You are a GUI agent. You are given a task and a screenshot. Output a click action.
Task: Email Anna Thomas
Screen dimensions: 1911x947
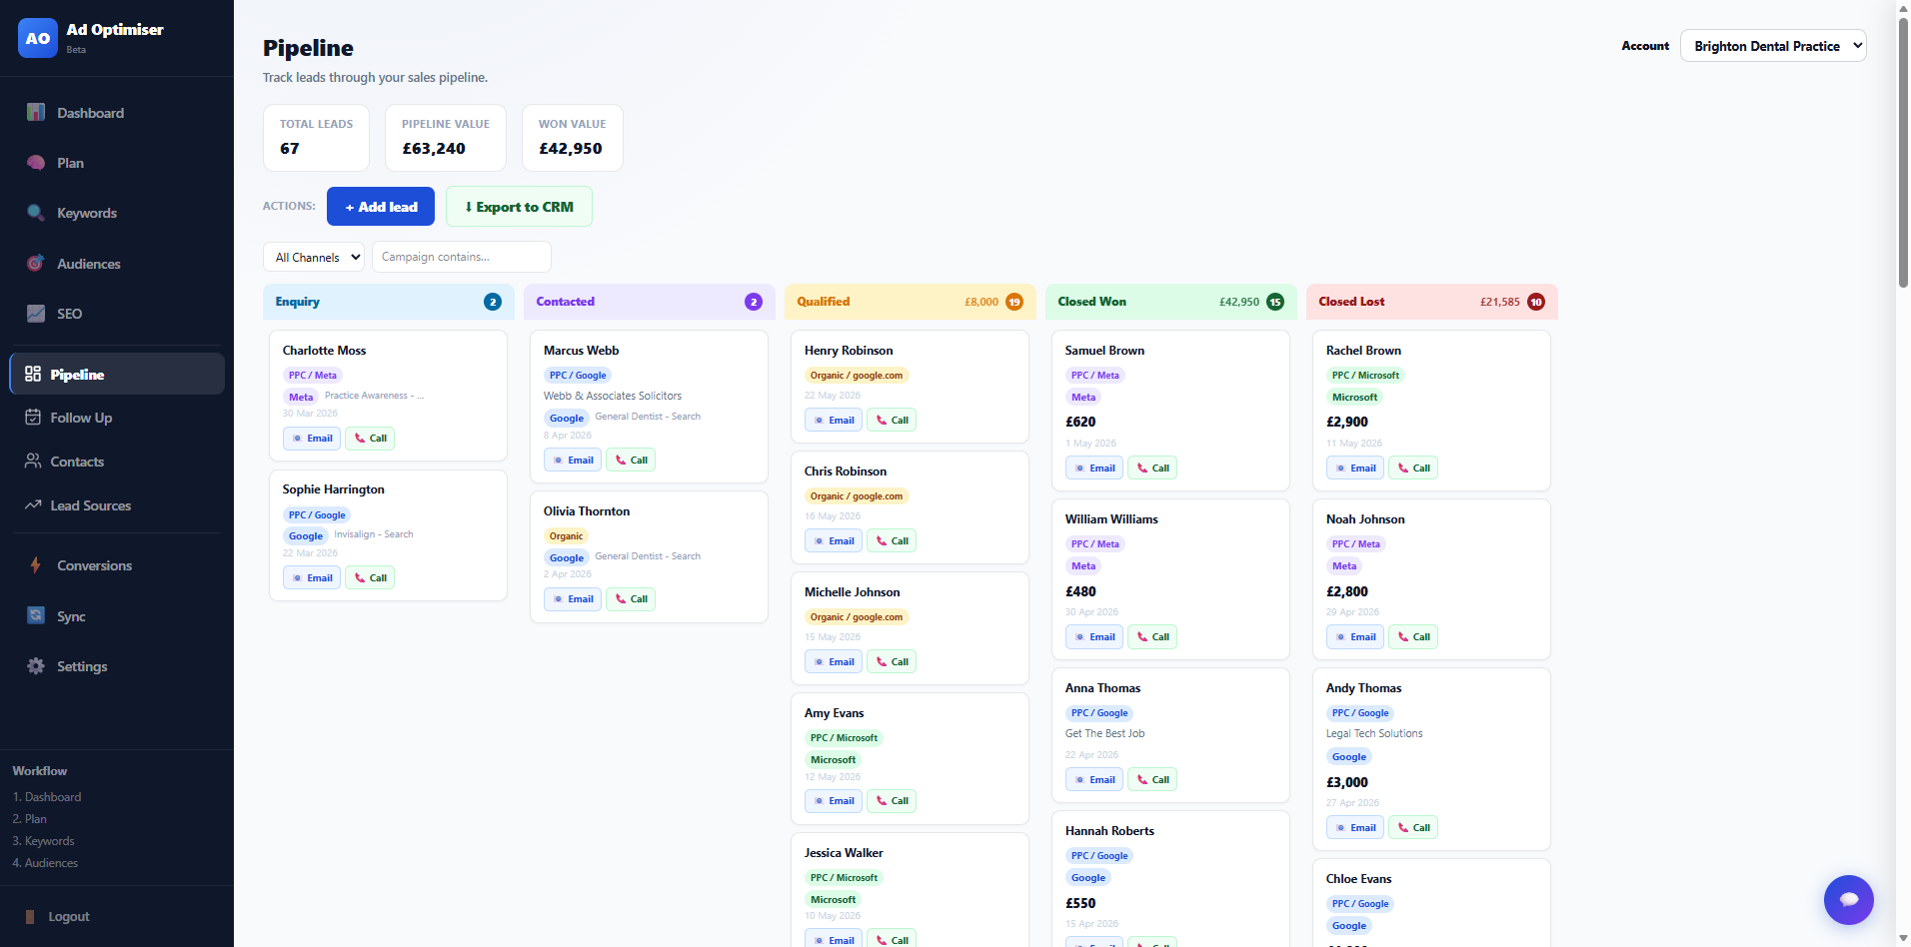pos(1094,780)
